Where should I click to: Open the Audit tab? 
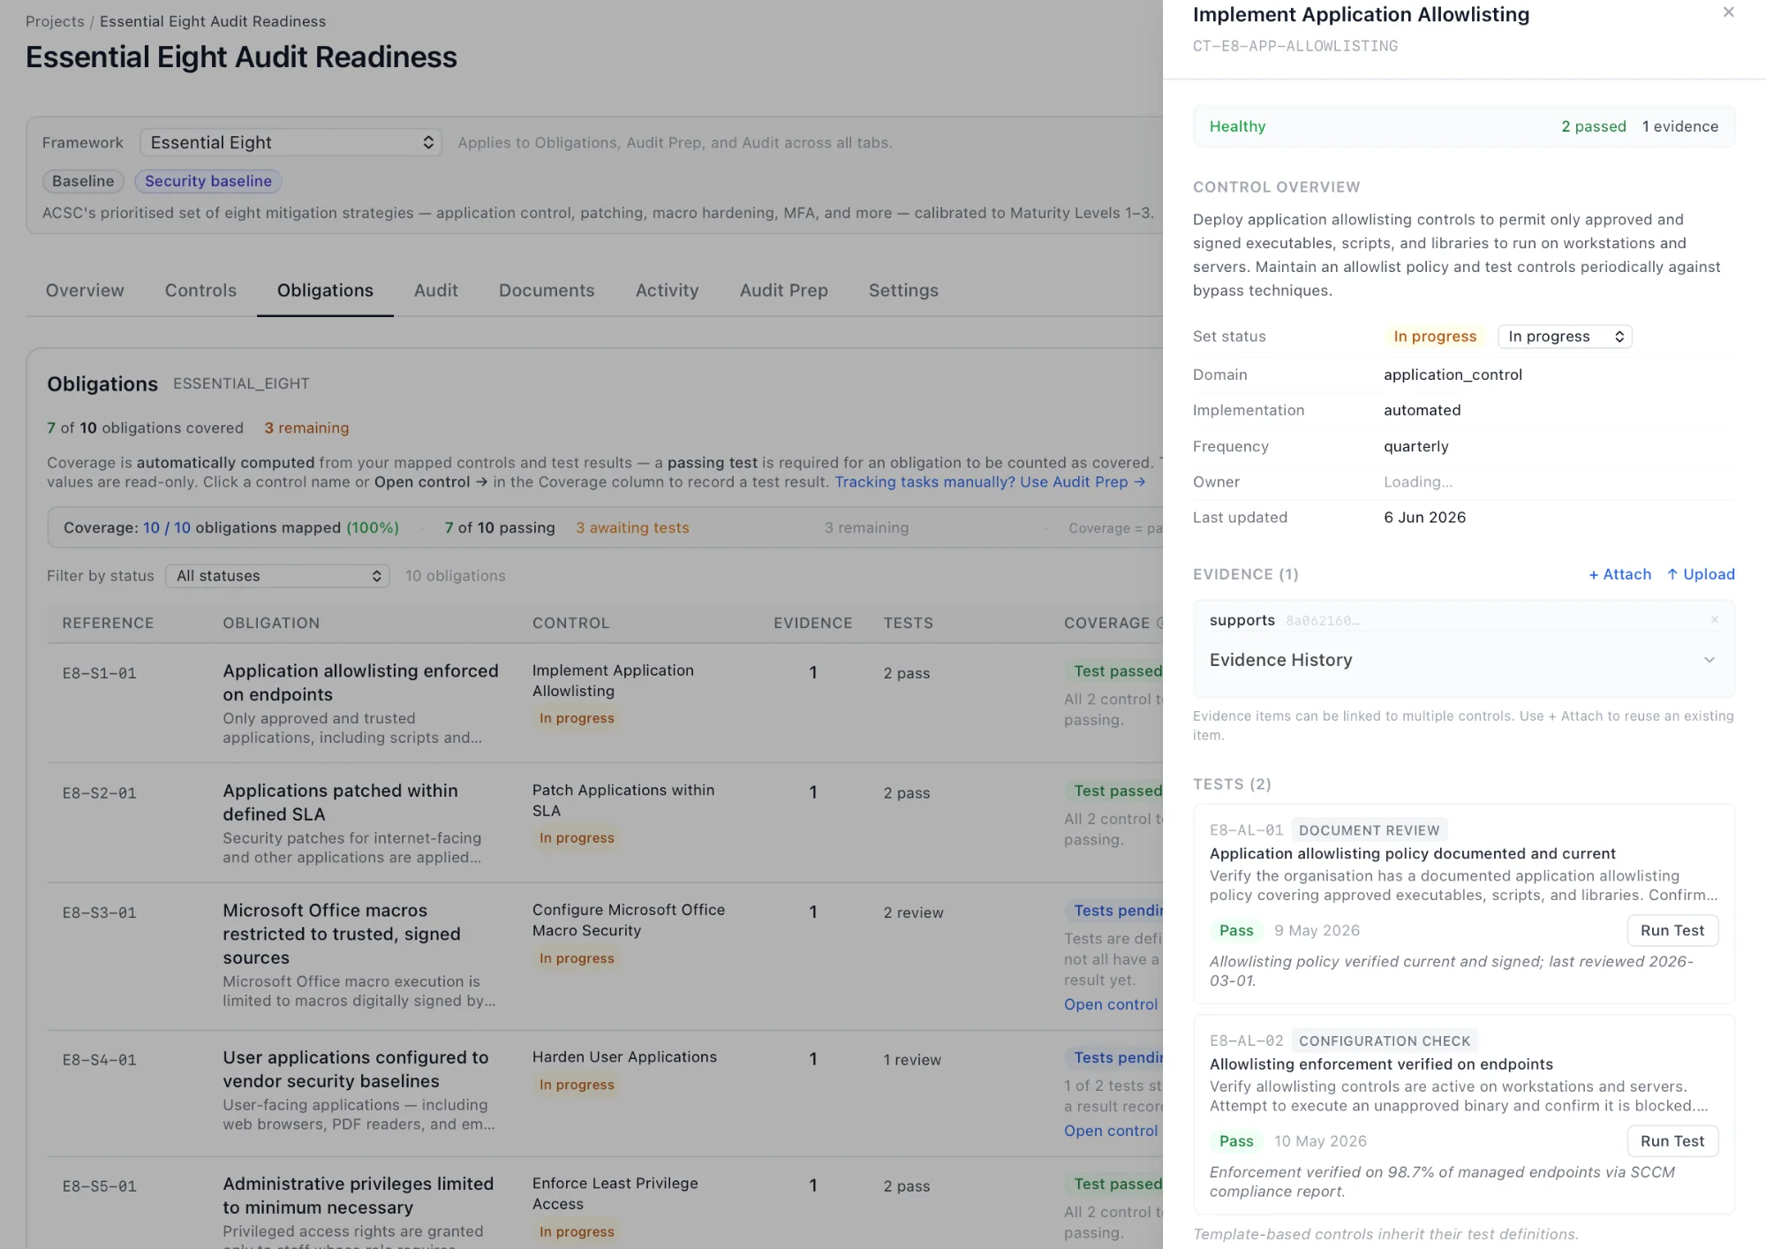pyautogui.click(x=436, y=291)
